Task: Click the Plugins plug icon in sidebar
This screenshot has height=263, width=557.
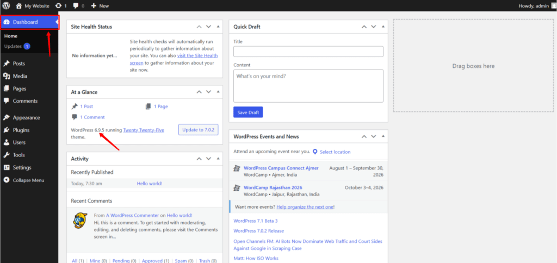Action: click(x=6, y=130)
